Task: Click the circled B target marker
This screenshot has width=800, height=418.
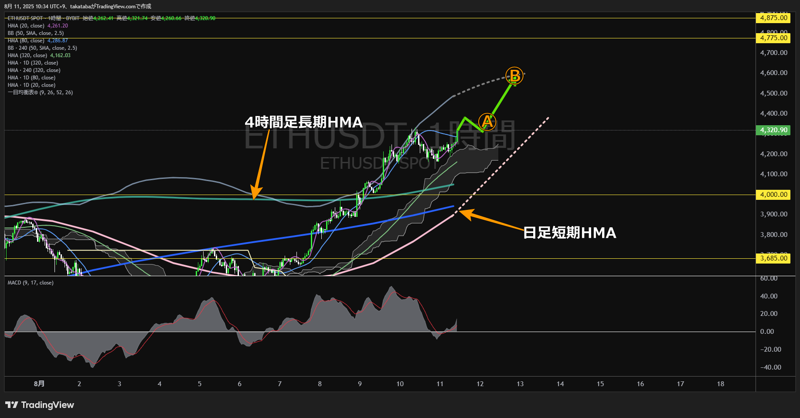Action: (514, 75)
